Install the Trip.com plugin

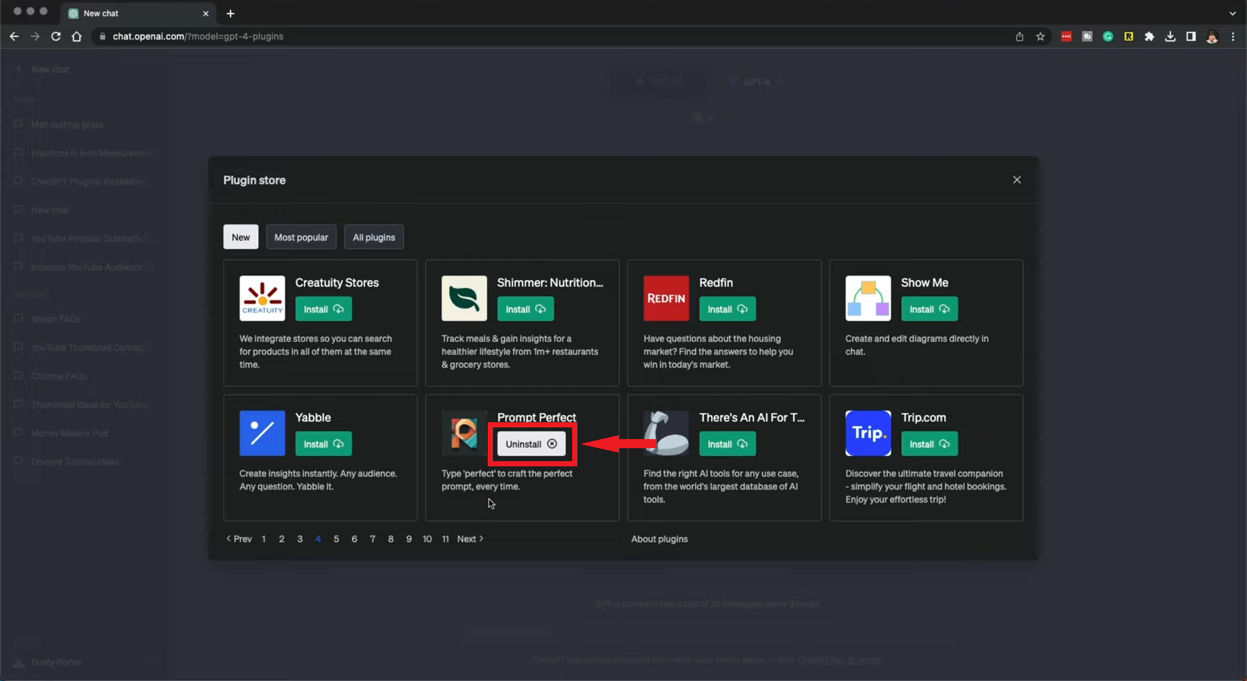(929, 444)
